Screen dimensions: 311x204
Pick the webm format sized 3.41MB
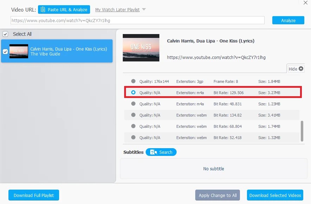(x=133, y=115)
